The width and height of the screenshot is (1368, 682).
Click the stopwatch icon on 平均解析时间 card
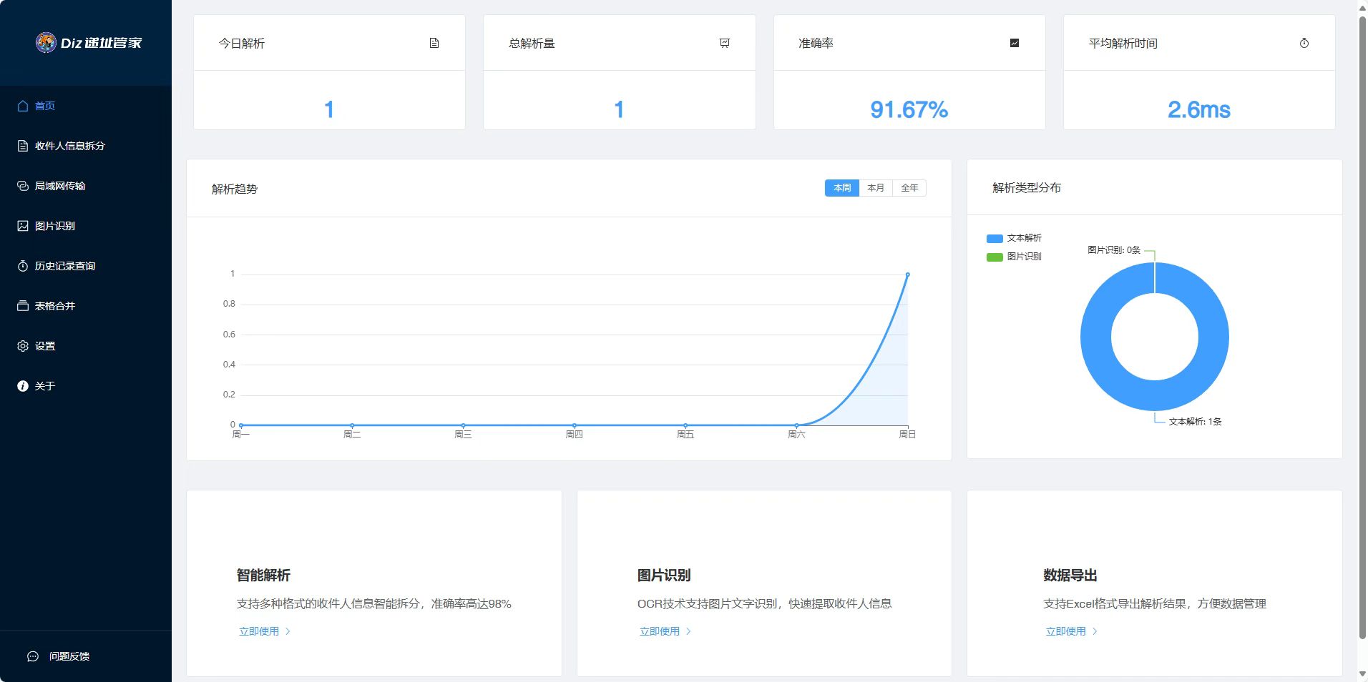1304,43
